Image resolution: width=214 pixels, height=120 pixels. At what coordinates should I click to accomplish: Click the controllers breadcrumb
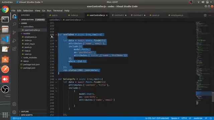pyautogui.click(x=55, y=20)
